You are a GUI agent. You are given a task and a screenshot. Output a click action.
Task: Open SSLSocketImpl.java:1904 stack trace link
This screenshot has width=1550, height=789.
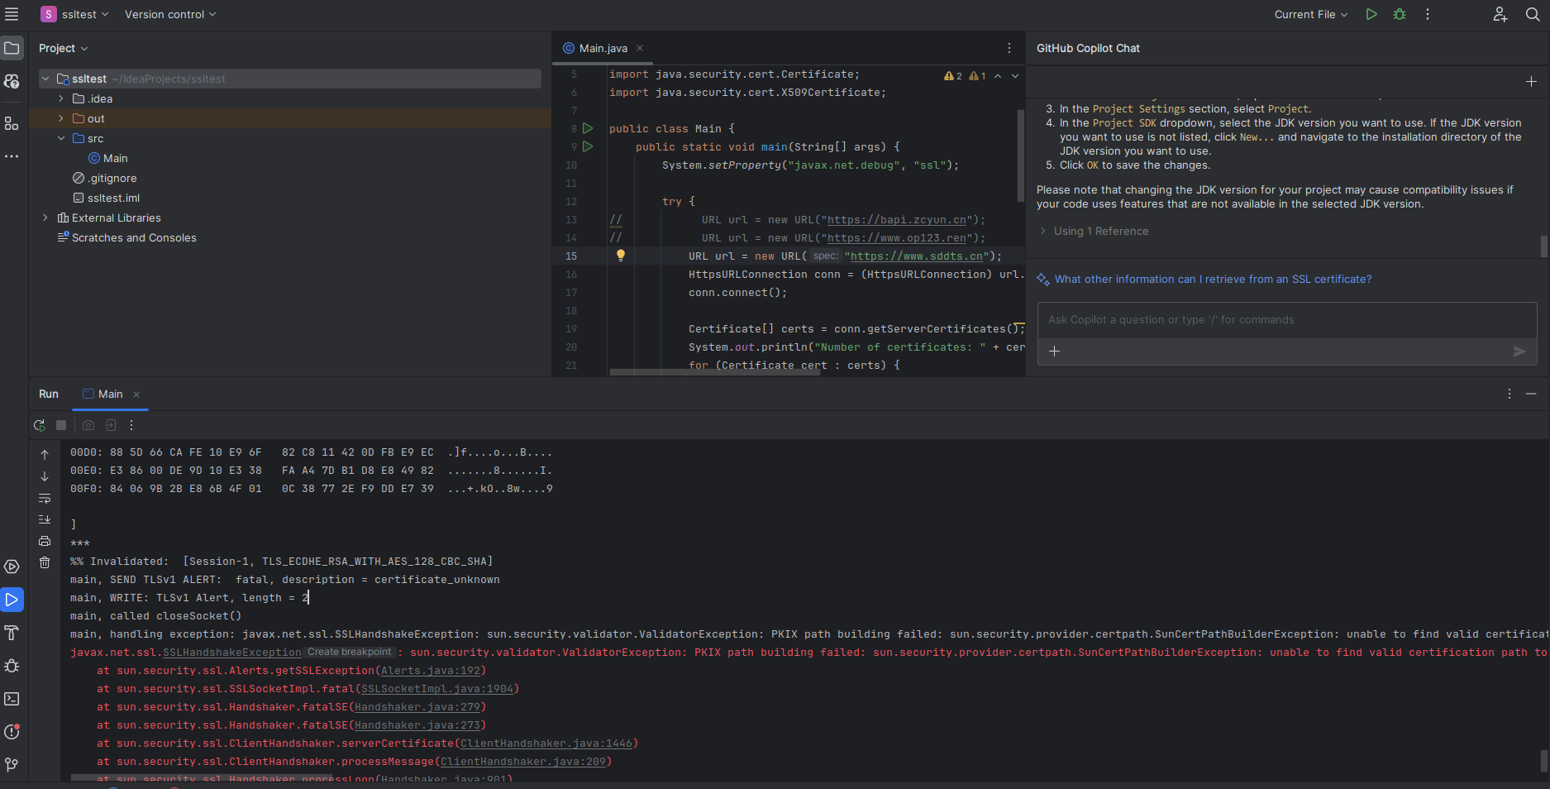click(x=437, y=689)
